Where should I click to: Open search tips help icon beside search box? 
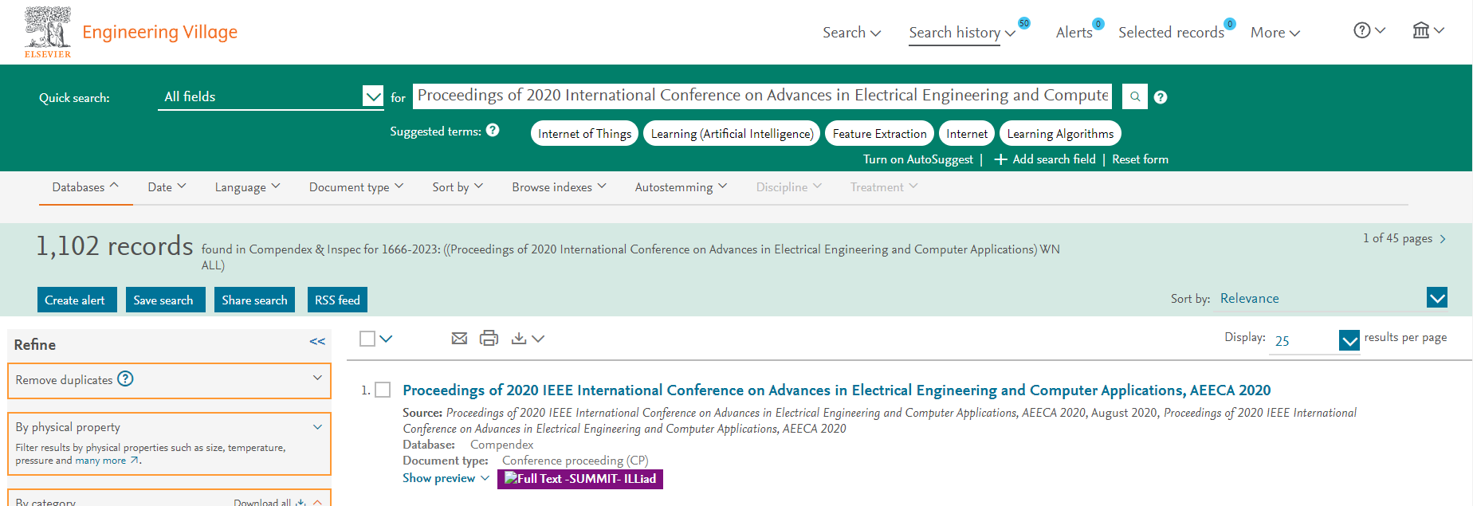[1161, 97]
